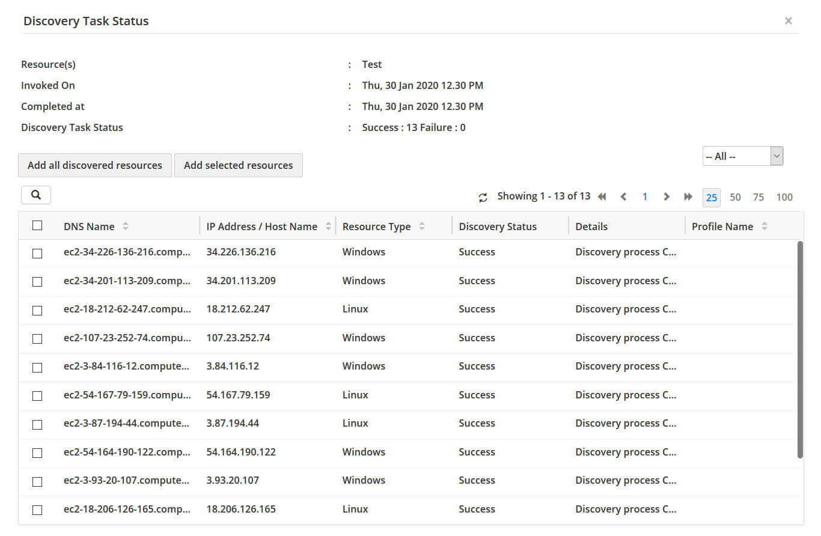Click Add selected resources button

pos(239,165)
